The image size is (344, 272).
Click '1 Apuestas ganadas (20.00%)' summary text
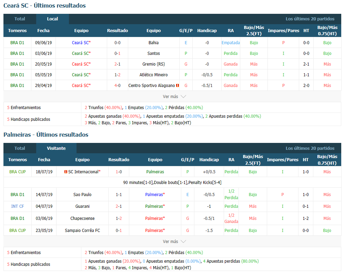pyautogui.click(x=112, y=261)
